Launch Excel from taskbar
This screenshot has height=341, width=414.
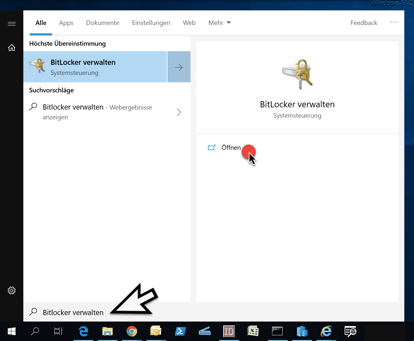pyautogui.click(x=253, y=331)
